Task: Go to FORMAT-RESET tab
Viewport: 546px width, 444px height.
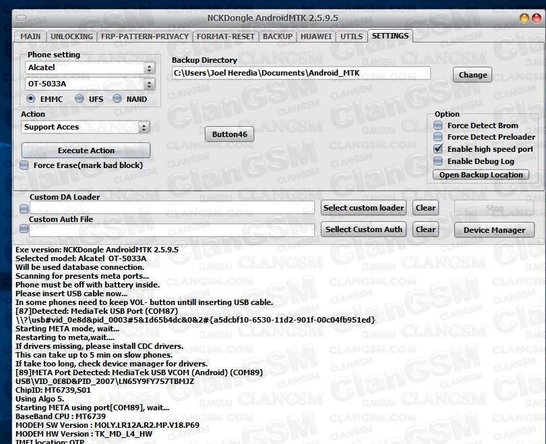Action: click(x=226, y=36)
